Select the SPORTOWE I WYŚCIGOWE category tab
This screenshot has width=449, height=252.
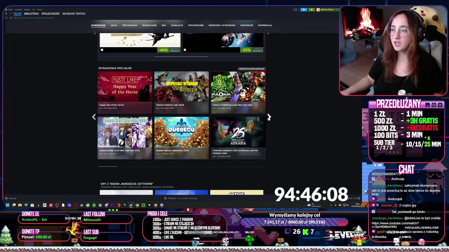point(222,25)
